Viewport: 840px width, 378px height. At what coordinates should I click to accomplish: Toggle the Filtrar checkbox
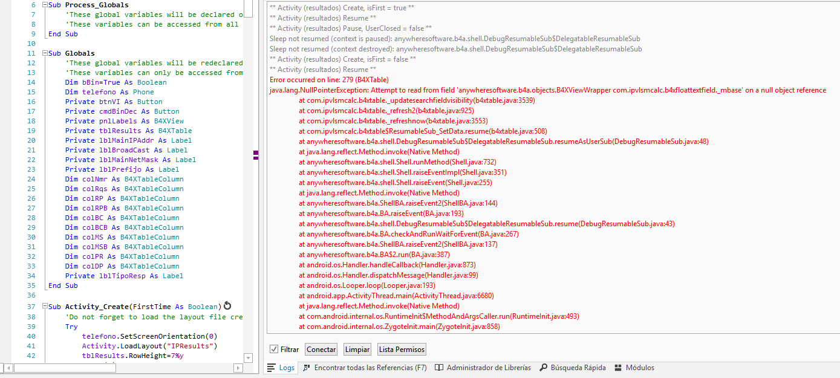point(274,350)
